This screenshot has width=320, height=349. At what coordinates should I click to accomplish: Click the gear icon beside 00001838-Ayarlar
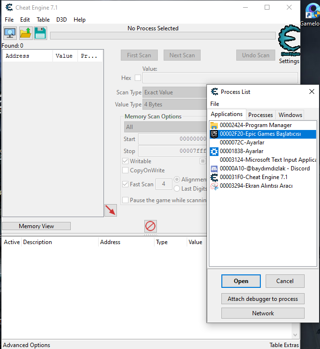(x=214, y=152)
